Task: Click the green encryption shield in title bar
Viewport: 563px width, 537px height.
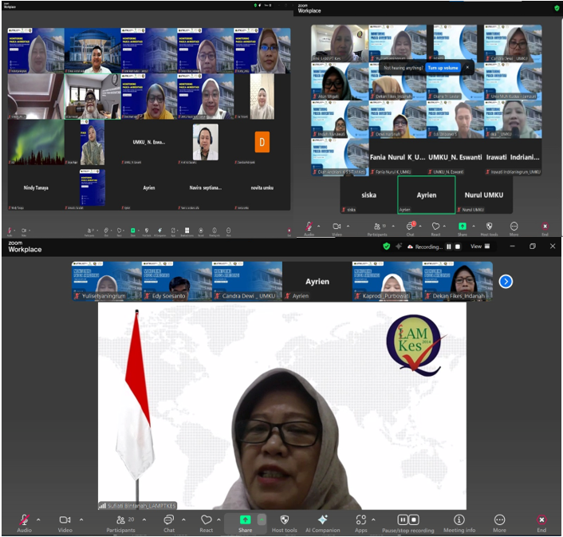Action: tap(386, 247)
